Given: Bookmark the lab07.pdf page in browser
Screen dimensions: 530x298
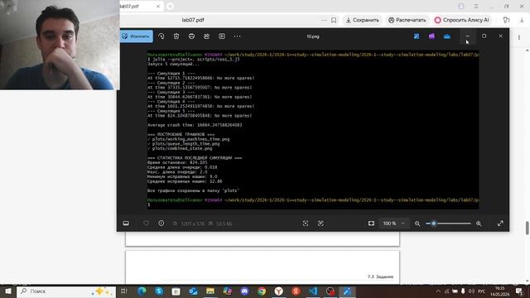Looking at the screenshot, I should coord(334,20).
